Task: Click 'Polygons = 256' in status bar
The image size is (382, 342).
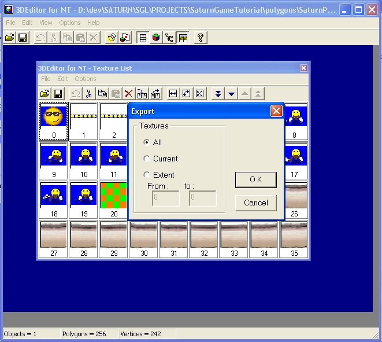Action: [x=84, y=334]
